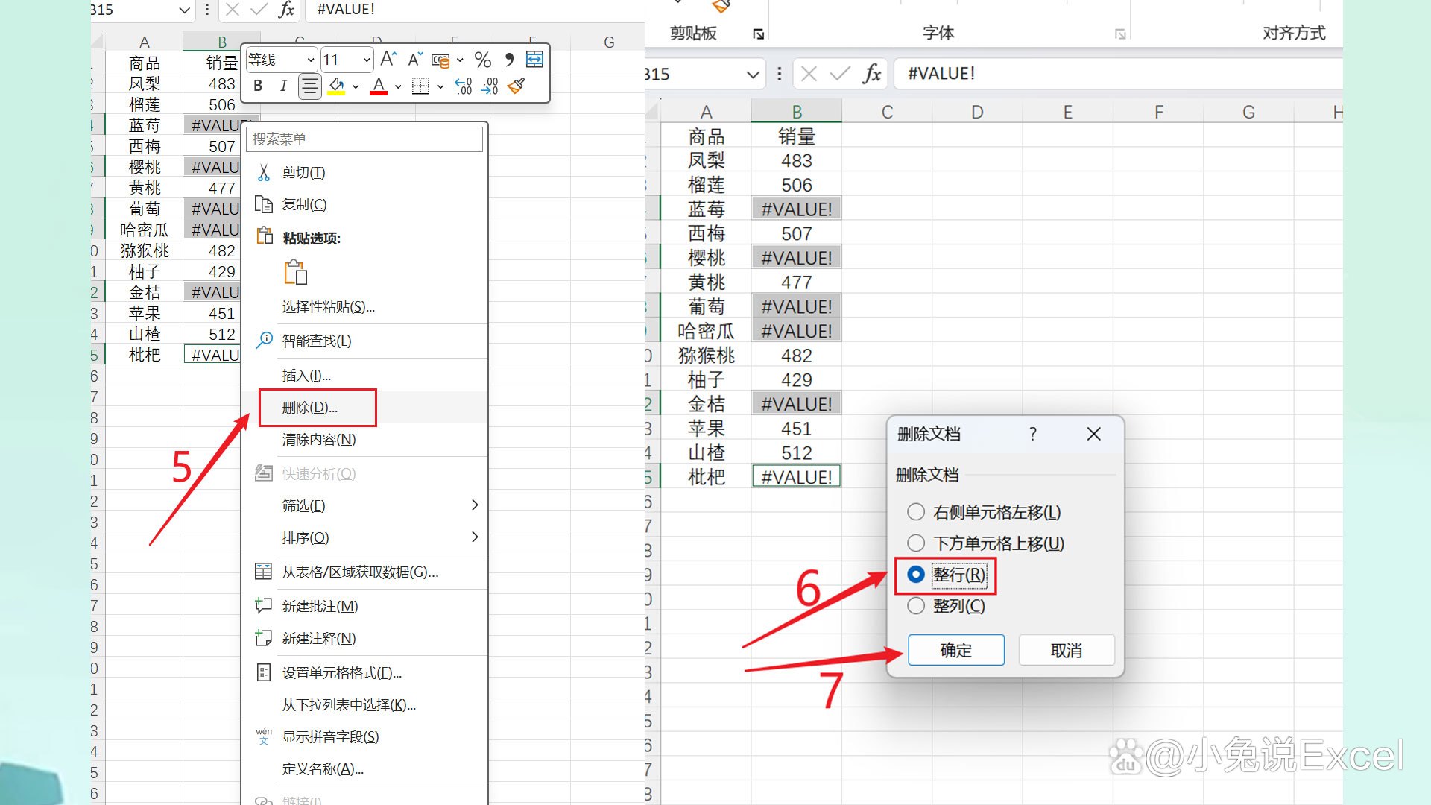This screenshot has height=805, width=1431.
Task: Click the accounting number format icon
Action: (x=440, y=60)
